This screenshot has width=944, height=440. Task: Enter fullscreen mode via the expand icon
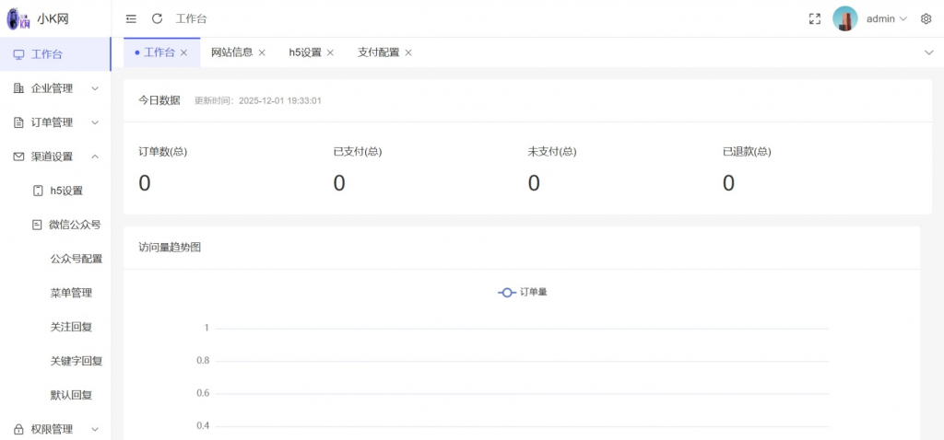point(814,18)
